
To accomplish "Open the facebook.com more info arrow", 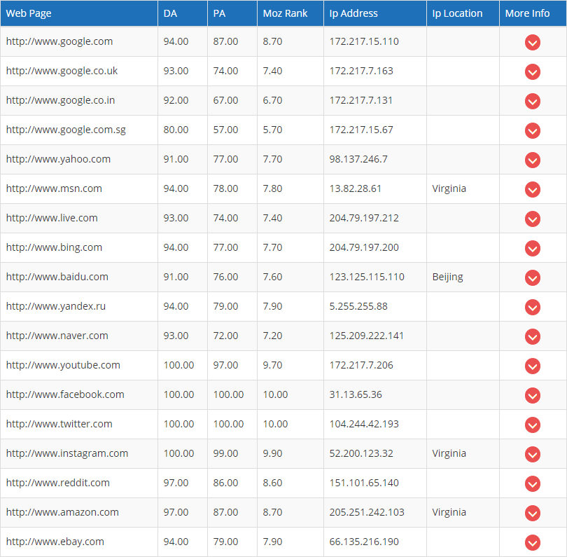I will [x=532, y=396].
